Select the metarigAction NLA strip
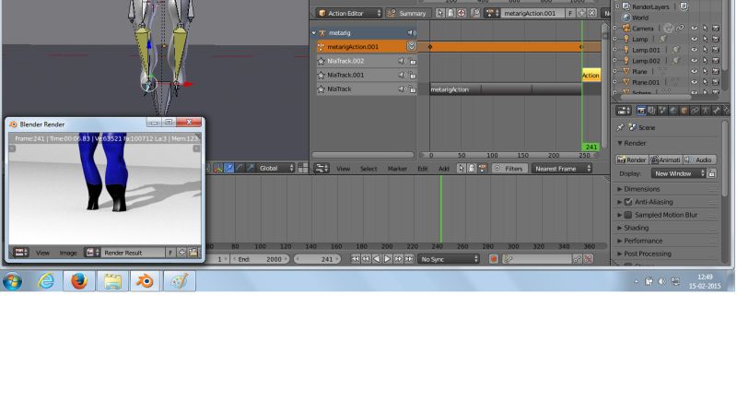This screenshot has width=737, height=414. [x=505, y=89]
